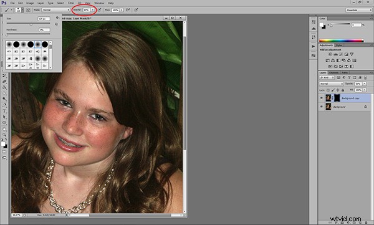Open the layer Kind filter dropdown
374x225 pixels.
(327, 77)
